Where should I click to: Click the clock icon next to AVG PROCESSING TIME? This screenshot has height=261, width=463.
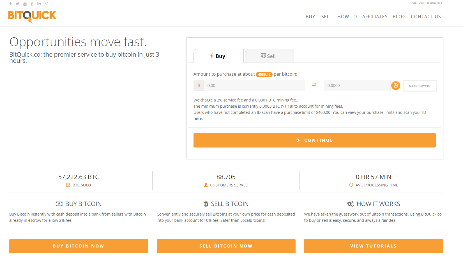coord(351,185)
